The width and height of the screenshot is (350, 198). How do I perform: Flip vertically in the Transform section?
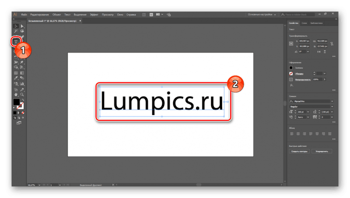point(325,52)
